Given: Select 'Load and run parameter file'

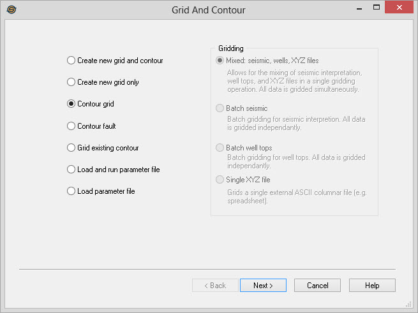Looking at the screenshot, I should click(x=71, y=170).
